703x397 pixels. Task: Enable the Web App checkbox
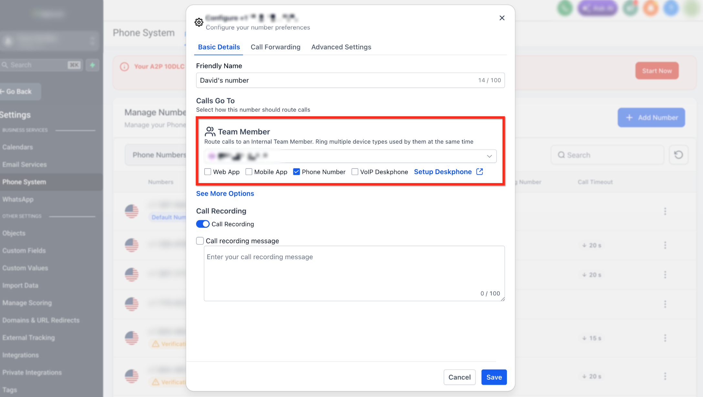click(x=208, y=172)
